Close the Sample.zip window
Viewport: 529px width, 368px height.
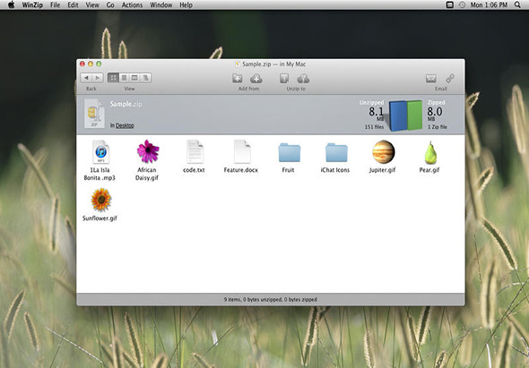pyautogui.click(x=82, y=64)
